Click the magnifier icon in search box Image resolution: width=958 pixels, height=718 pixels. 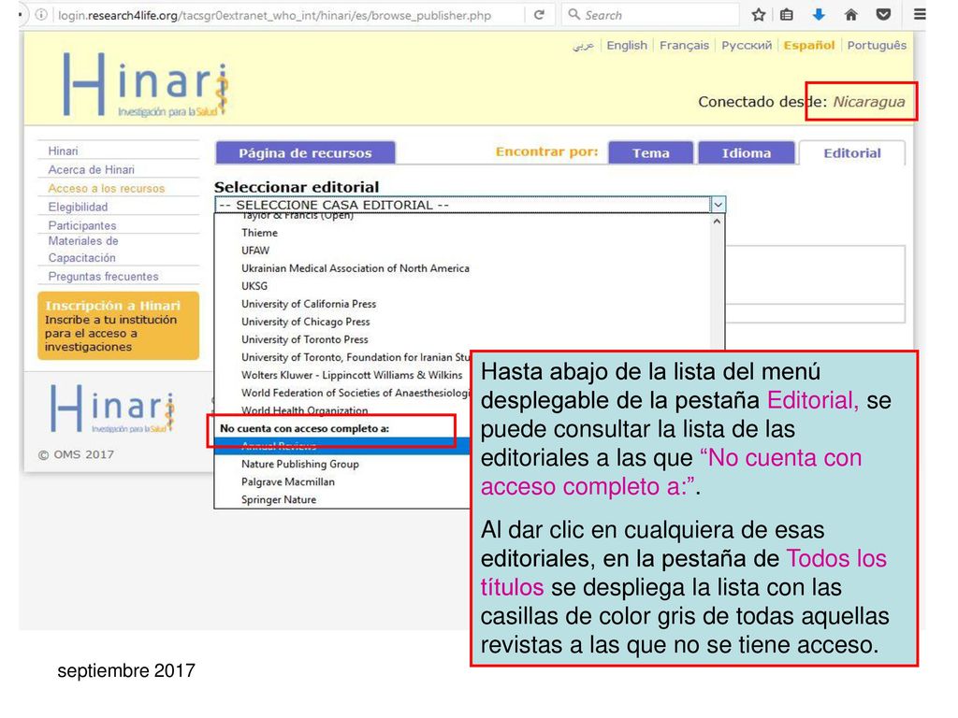(573, 14)
